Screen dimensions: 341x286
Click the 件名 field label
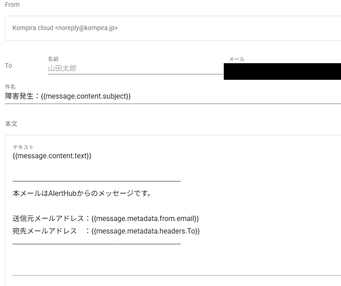pyautogui.click(x=10, y=87)
